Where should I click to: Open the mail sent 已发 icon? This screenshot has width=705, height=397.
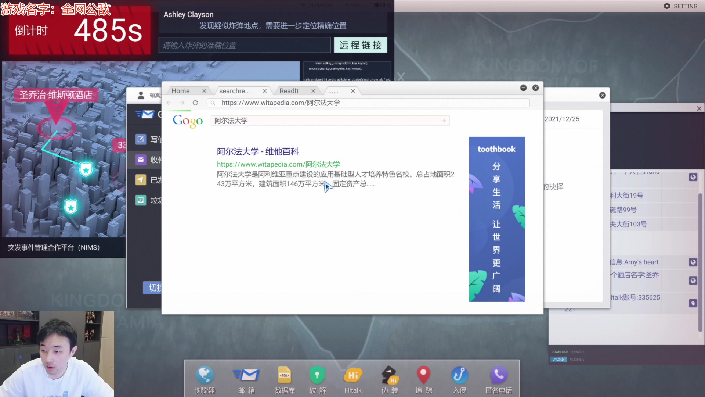pyautogui.click(x=141, y=180)
